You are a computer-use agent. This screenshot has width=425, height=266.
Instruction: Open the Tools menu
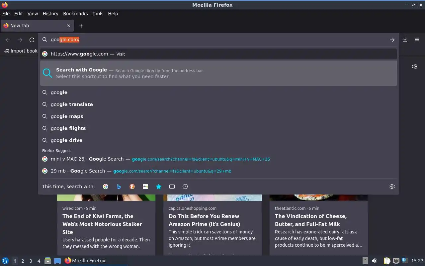coord(98,14)
